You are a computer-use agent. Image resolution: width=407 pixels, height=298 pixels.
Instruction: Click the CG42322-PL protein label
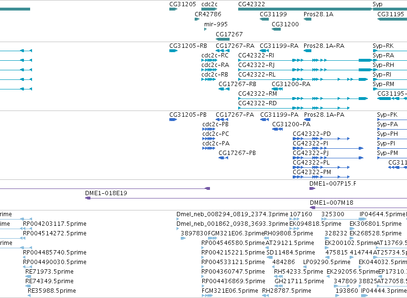coord(311,163)
